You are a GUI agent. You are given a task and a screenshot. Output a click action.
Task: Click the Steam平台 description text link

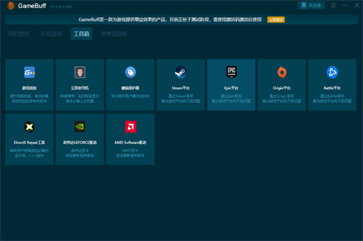tap(181, 98)
